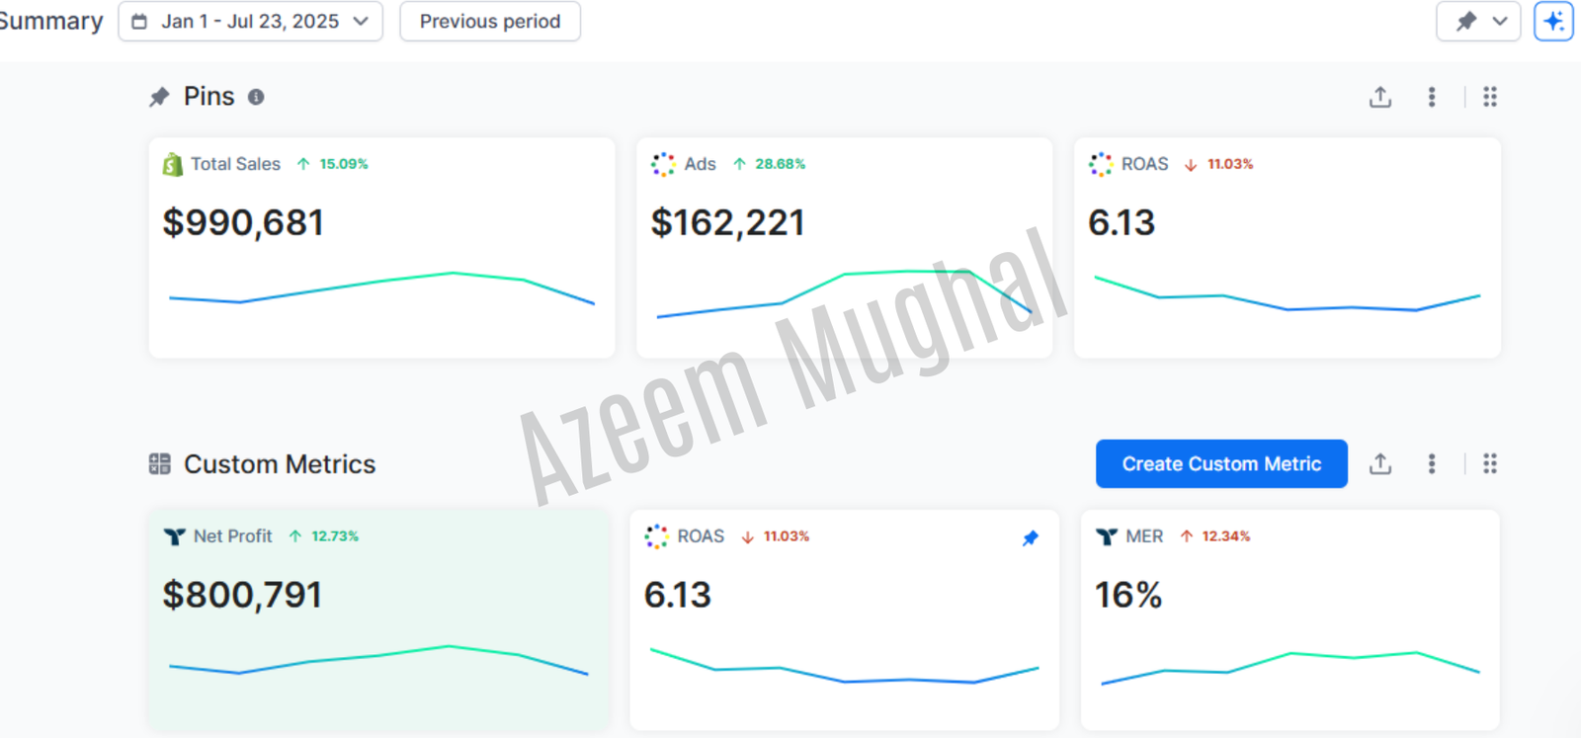Click the Pins section grid layout icon
Image resolution: width=1581 pixels, height=738 pixels.
1490,97
